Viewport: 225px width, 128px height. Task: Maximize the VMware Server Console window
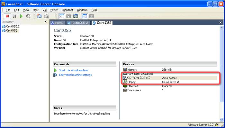click(215, 4)
